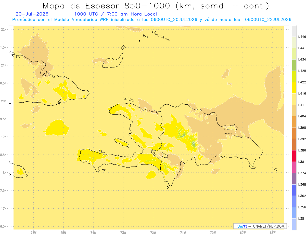Click the legend value '1.398'
This screenshot has width=306, height=236.
(301, 128)
